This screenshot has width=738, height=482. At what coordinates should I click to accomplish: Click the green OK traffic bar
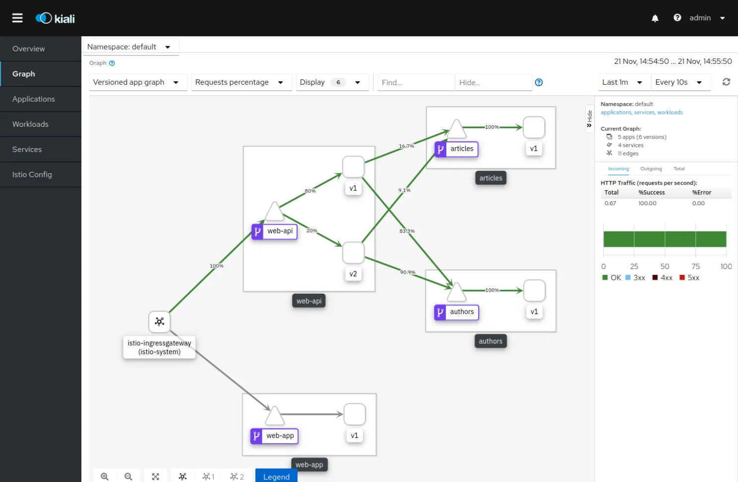click(665, 239)
